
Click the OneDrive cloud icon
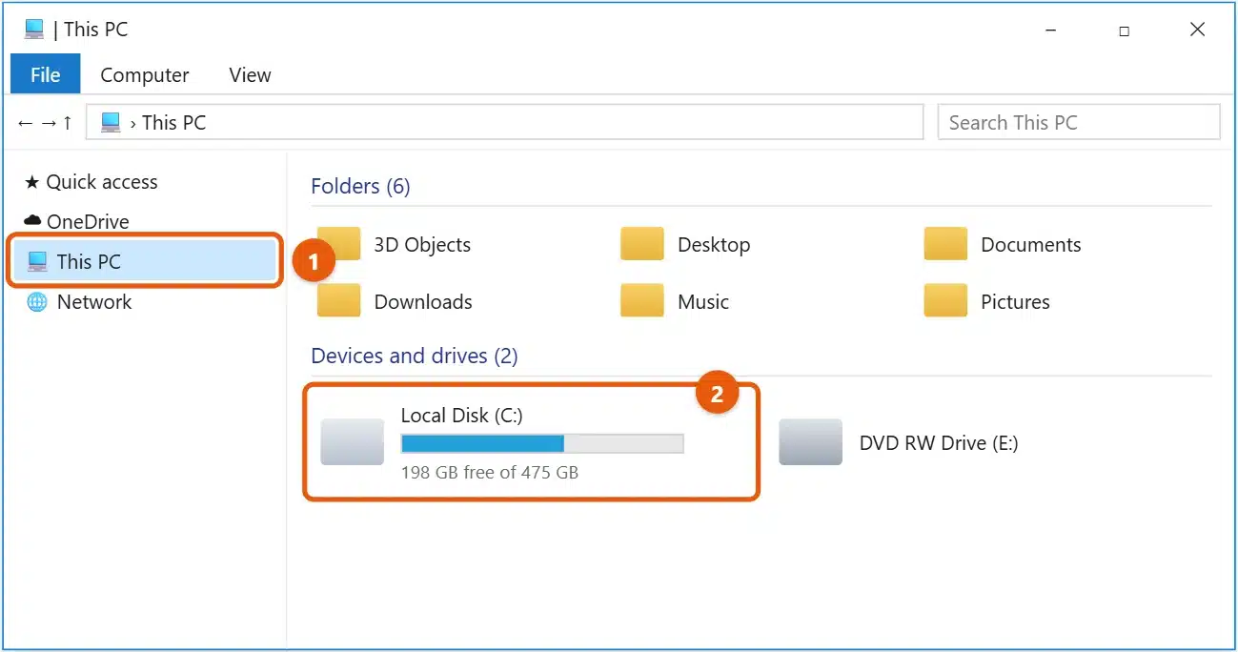(x=33, y=221)
